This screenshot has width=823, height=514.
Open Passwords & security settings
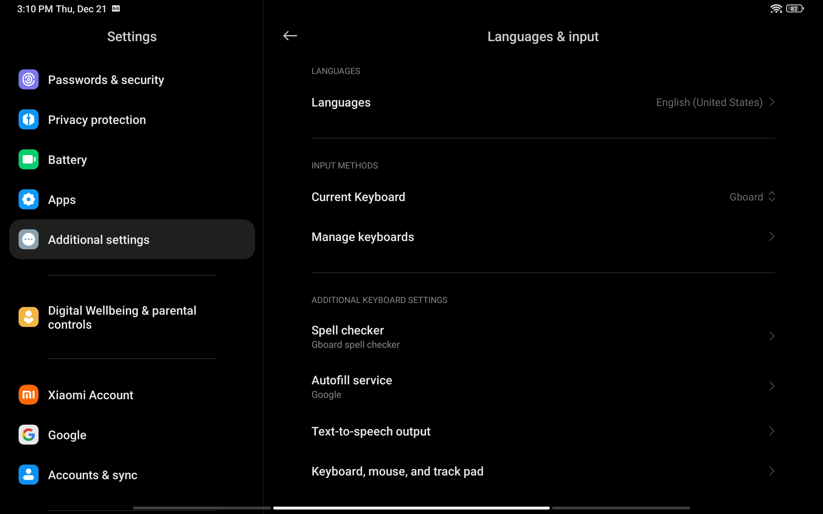tap(132, 80)
